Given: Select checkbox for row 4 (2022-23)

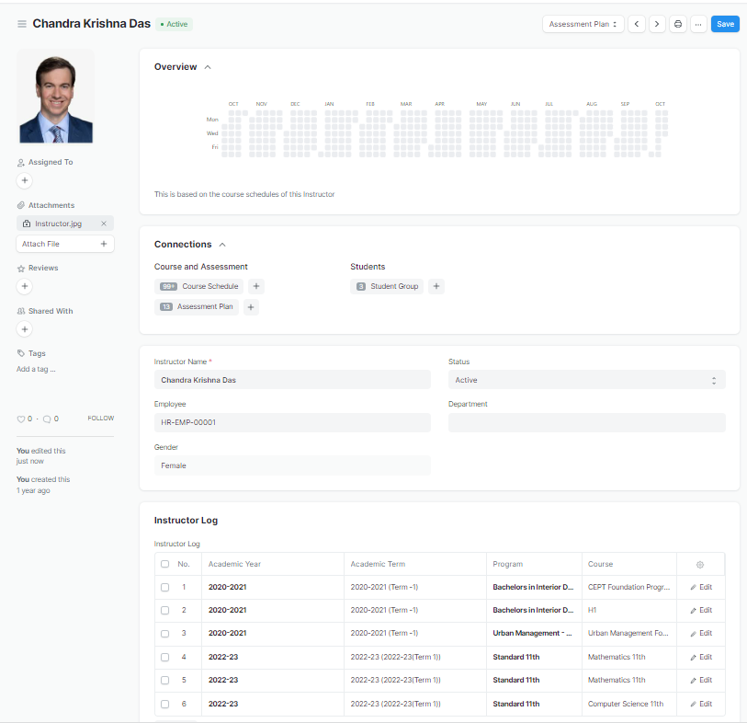Looking at the screenshot, I should pos(164,657).
